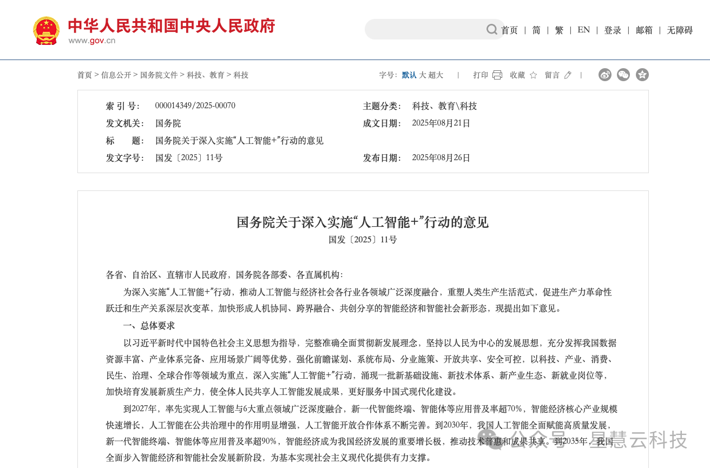Share the article via the WeChat icon
Viewport: 710px width, 468px height.
tap(623, 75)
